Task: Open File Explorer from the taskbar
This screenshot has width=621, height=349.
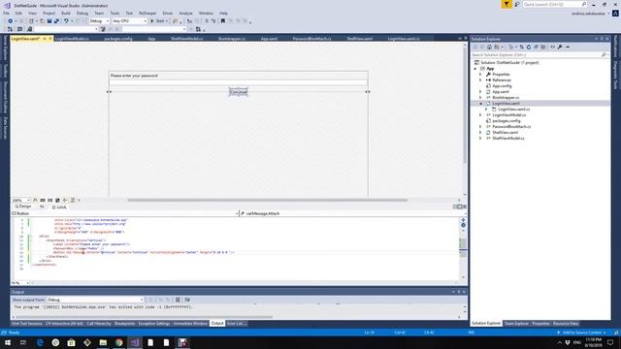Action: [103, 342]
